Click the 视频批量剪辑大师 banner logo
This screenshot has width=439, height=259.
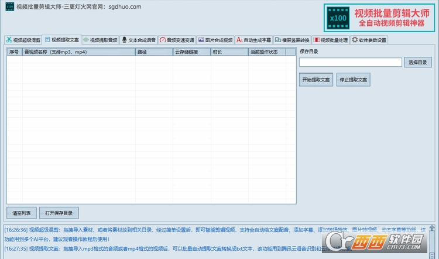tap(379, 18)
